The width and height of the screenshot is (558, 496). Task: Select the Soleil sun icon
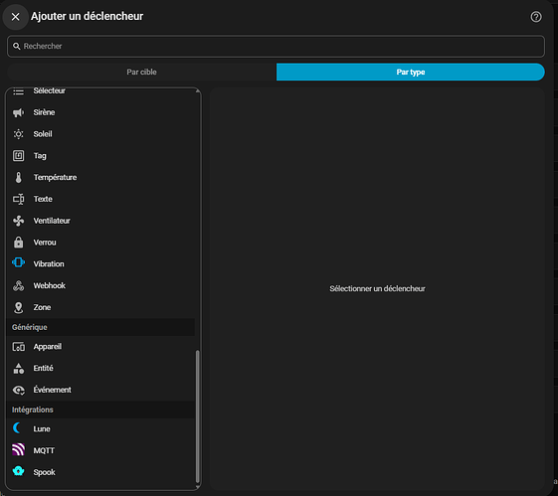coord(19,134)
